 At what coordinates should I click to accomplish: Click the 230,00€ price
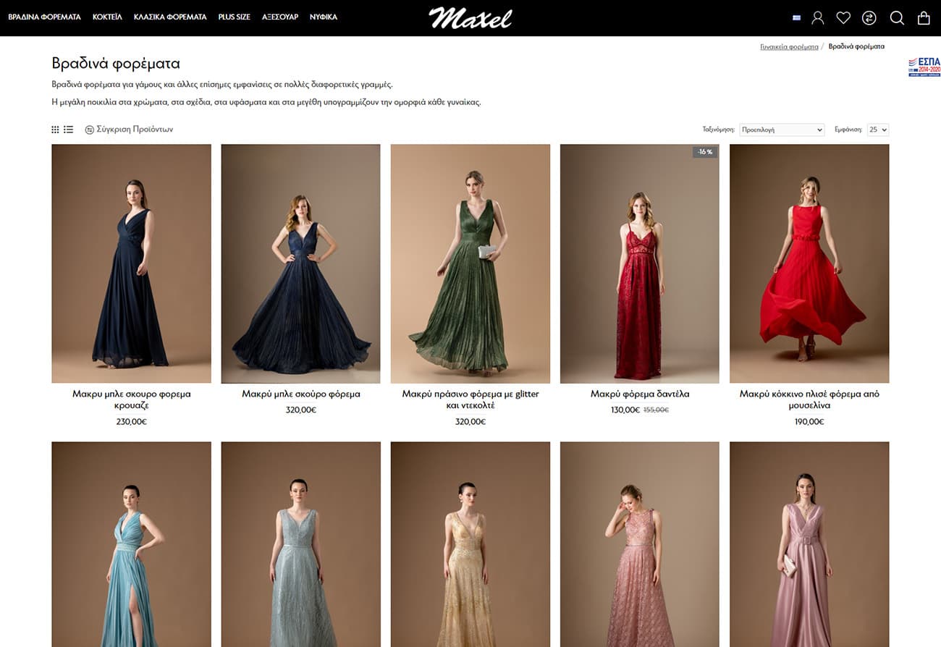click(131, 422)
